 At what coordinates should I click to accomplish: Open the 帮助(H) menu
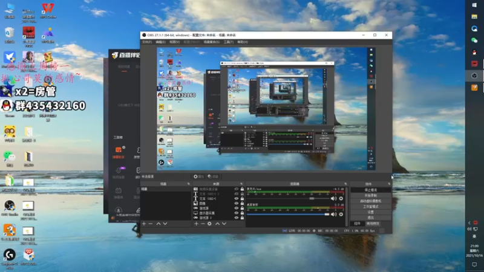(243, 42)
